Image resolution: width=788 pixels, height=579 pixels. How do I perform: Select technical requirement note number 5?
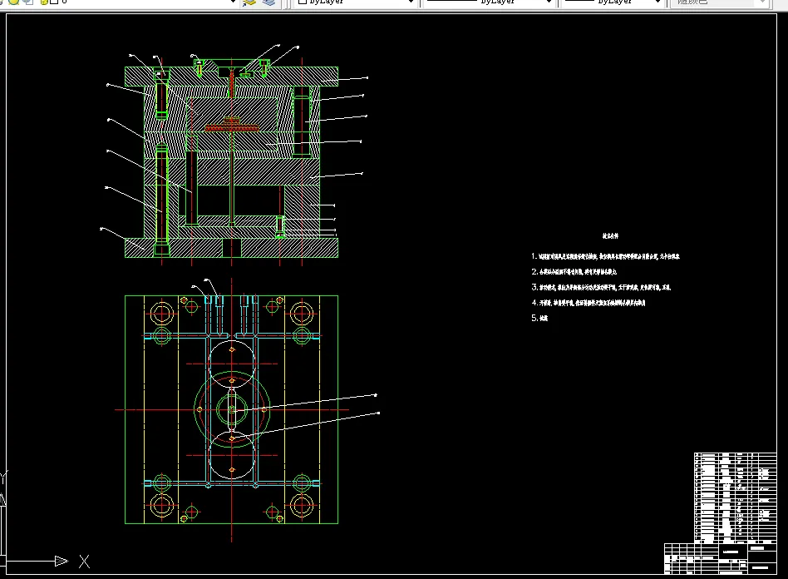[539, 318]
